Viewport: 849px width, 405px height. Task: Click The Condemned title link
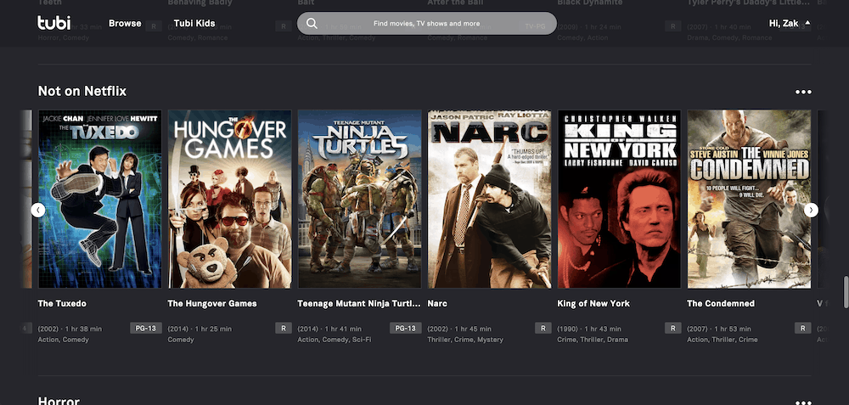[721, 303]
